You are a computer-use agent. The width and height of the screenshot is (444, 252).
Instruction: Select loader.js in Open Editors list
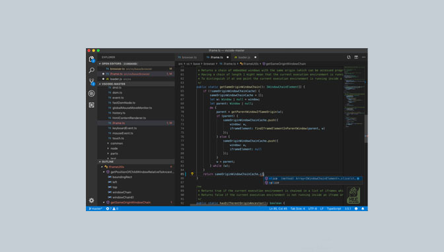(136, 79)
